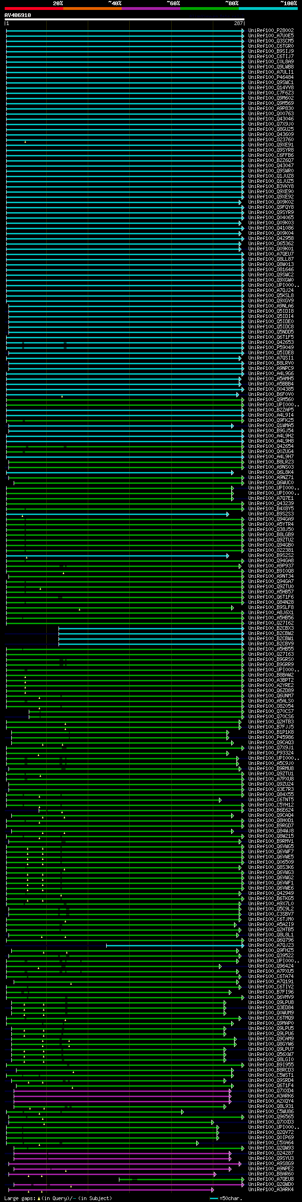302x1202 pixels.
Task: Select the UniRef100_Q9SWC1 label
Action: (271, 83)
